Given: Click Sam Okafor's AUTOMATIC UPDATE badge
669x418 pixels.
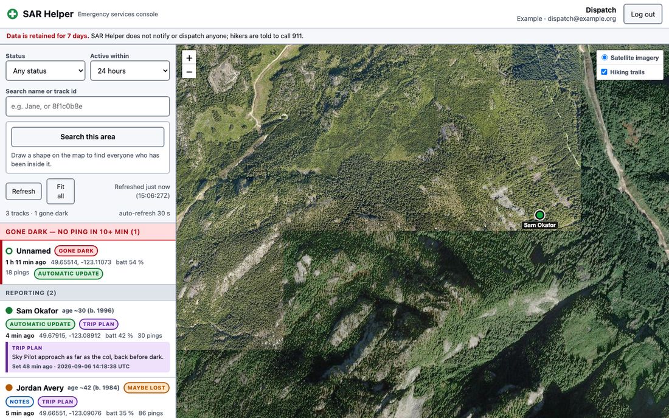Looking at the screenshot, I should pyautogui.click(x=40, y=324).
